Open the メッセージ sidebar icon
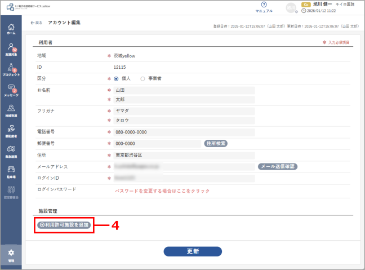Viewport: 365px width, 270px height. (11, 90)
